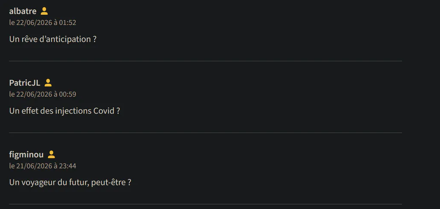Select the comment "Un voyageur du futur, peut-être ?"
The height and width of the screenshot is (209, 440).
[x=70, y=183]
